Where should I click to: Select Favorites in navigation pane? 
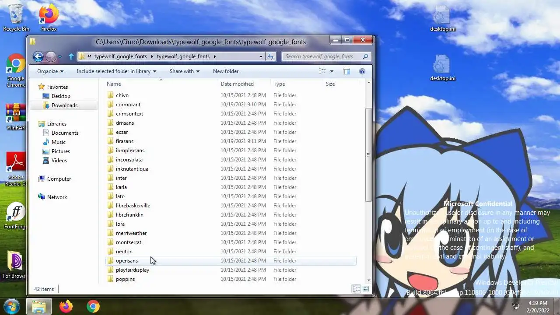[57, 87]
